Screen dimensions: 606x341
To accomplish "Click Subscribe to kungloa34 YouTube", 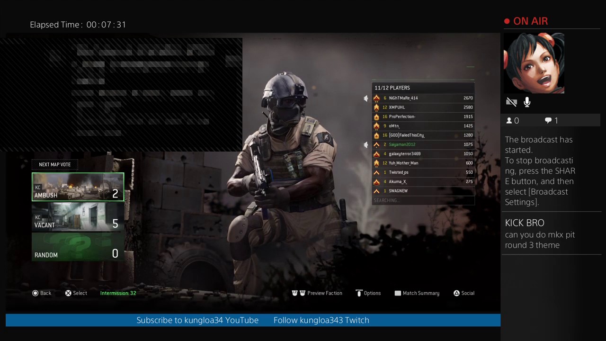I will point(197,320).
